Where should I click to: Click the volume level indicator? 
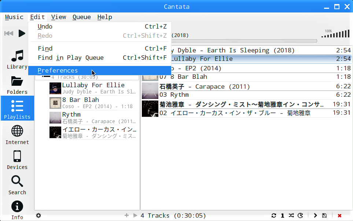tap(335, 34)
